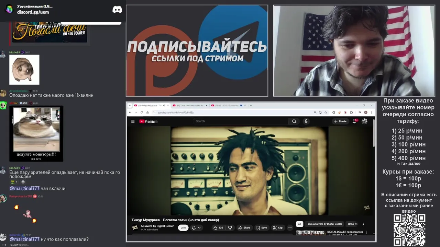The height and width of the screenshot is (247, 440).
Task: Like the video with 436 likes
Action: 218,227
